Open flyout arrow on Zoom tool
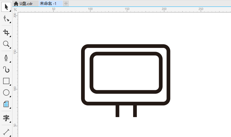This screenshot has width=231, height=137. click(10, 48)
